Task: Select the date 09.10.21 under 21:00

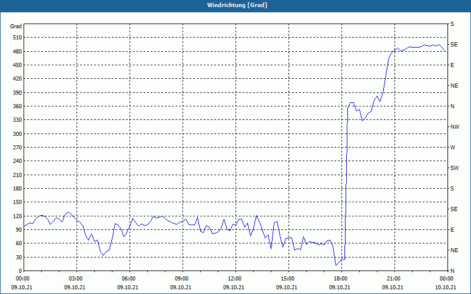Action: [x=393, y=287]
